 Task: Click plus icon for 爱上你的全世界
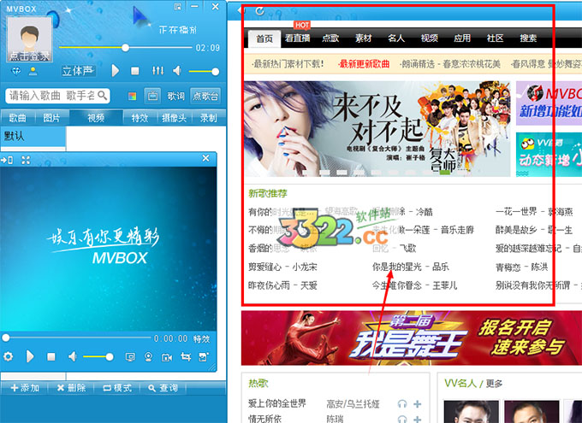(418, 404)
